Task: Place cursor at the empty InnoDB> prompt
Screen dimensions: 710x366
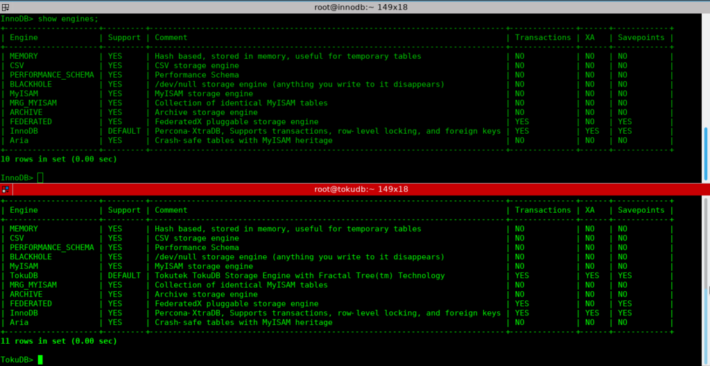Action: (40, 178)
